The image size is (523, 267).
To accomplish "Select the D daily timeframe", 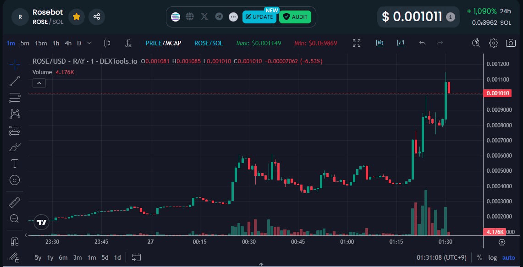I will (79, 43).
